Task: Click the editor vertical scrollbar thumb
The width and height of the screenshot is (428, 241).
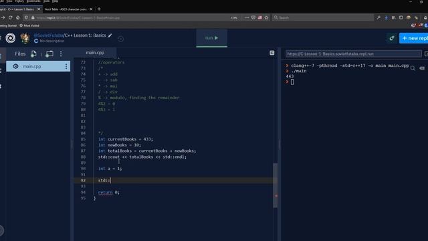Action: tap(275, 185)
